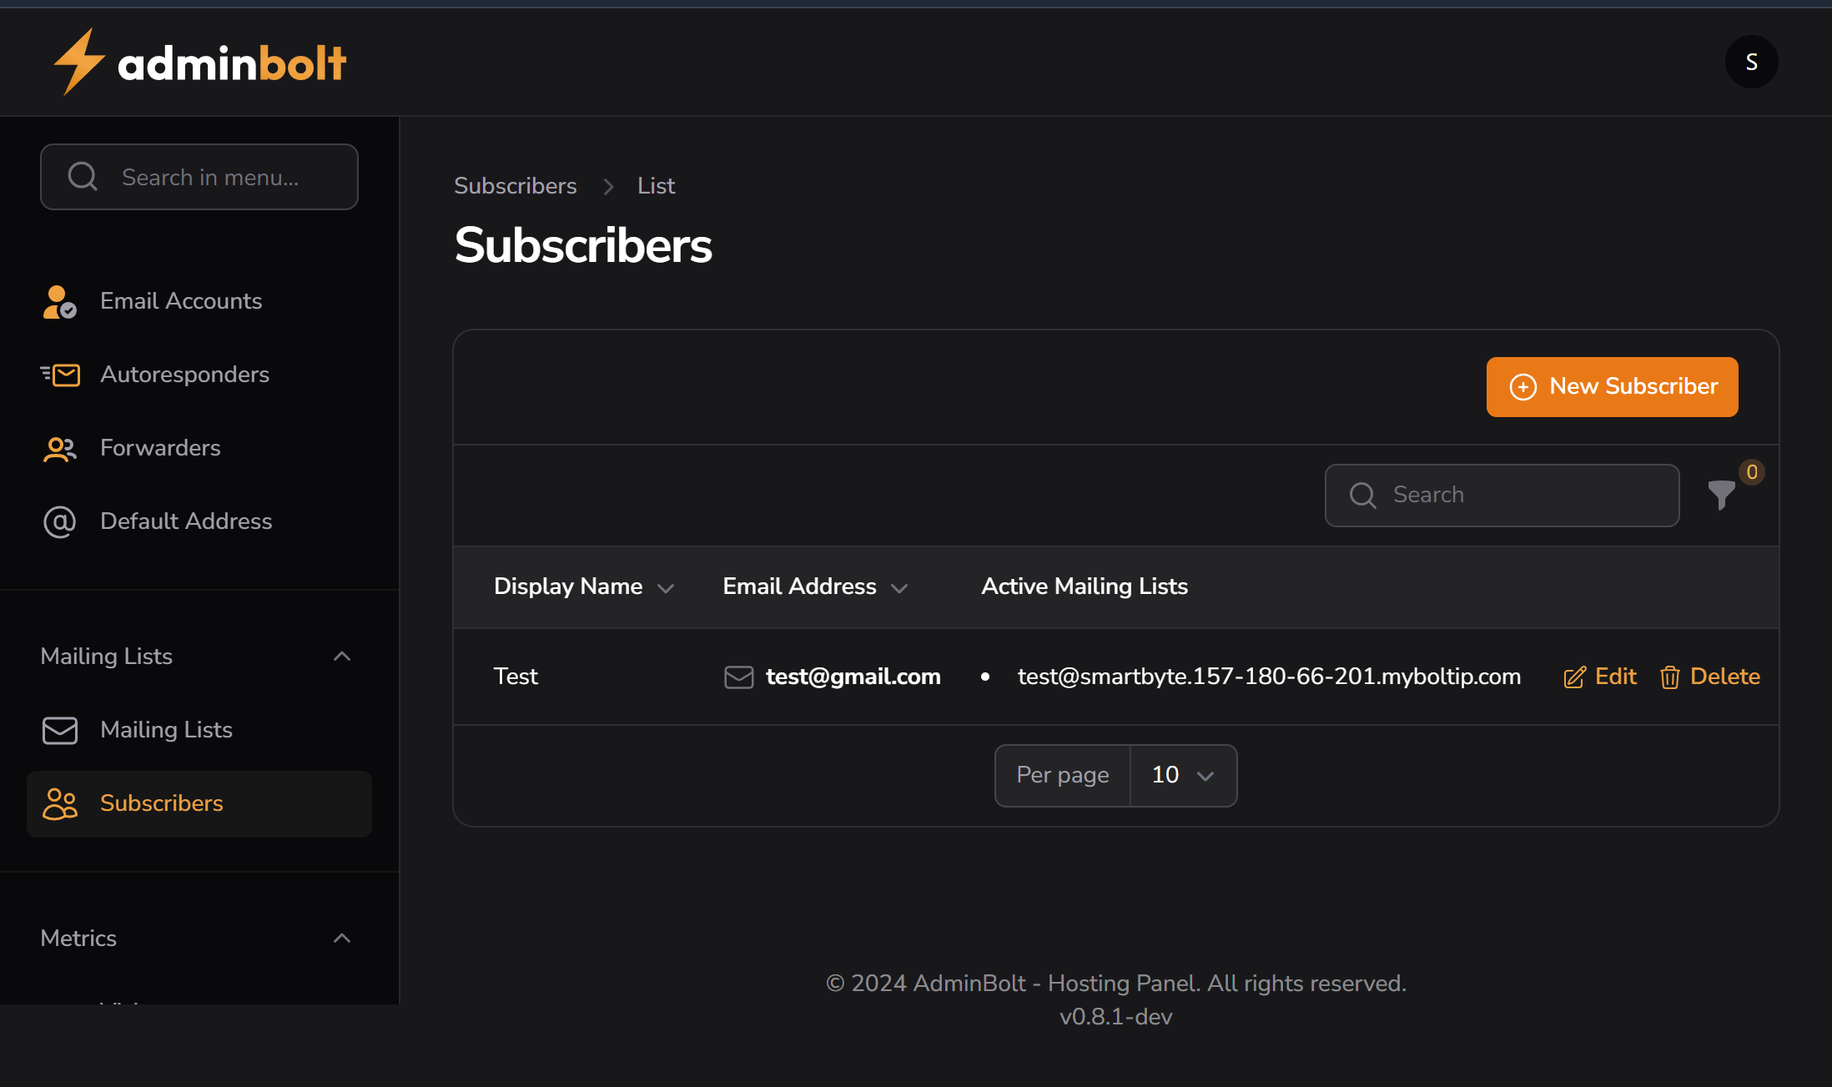Sort by Display Name using its chevron

(666, 588)
